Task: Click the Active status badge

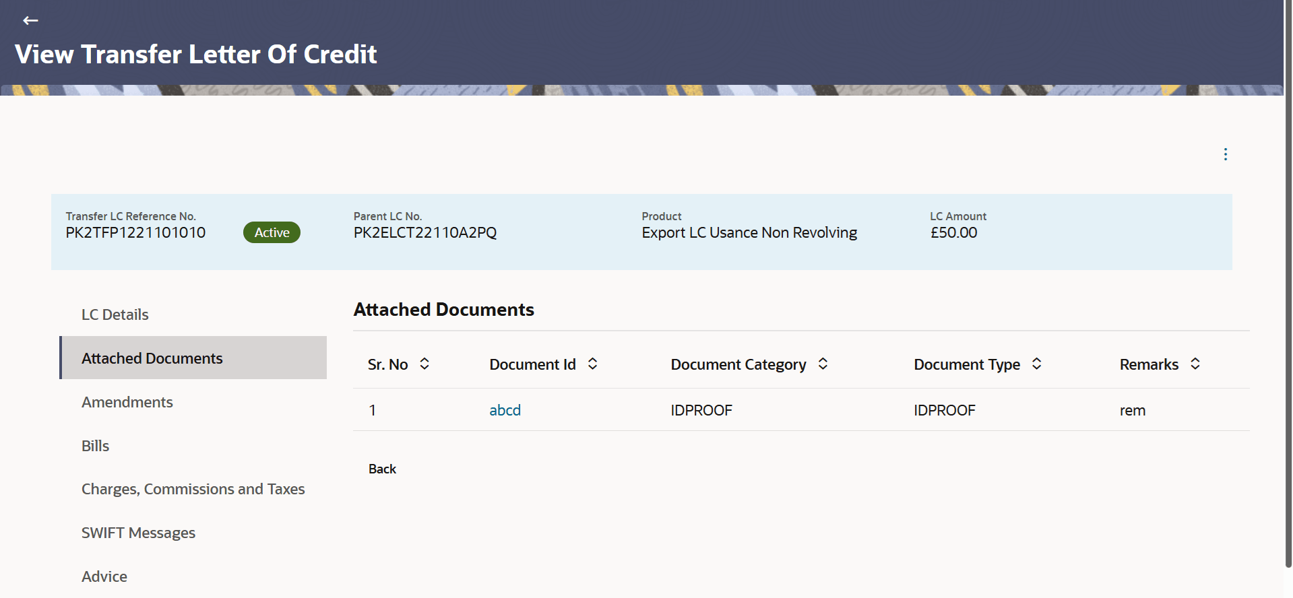Action: (x=272, y=232)
